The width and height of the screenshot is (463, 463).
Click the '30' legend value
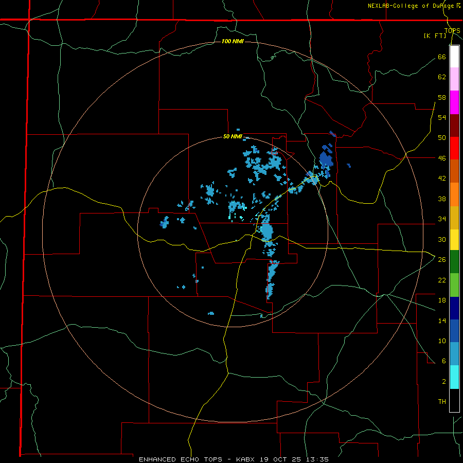click(442, 239)
